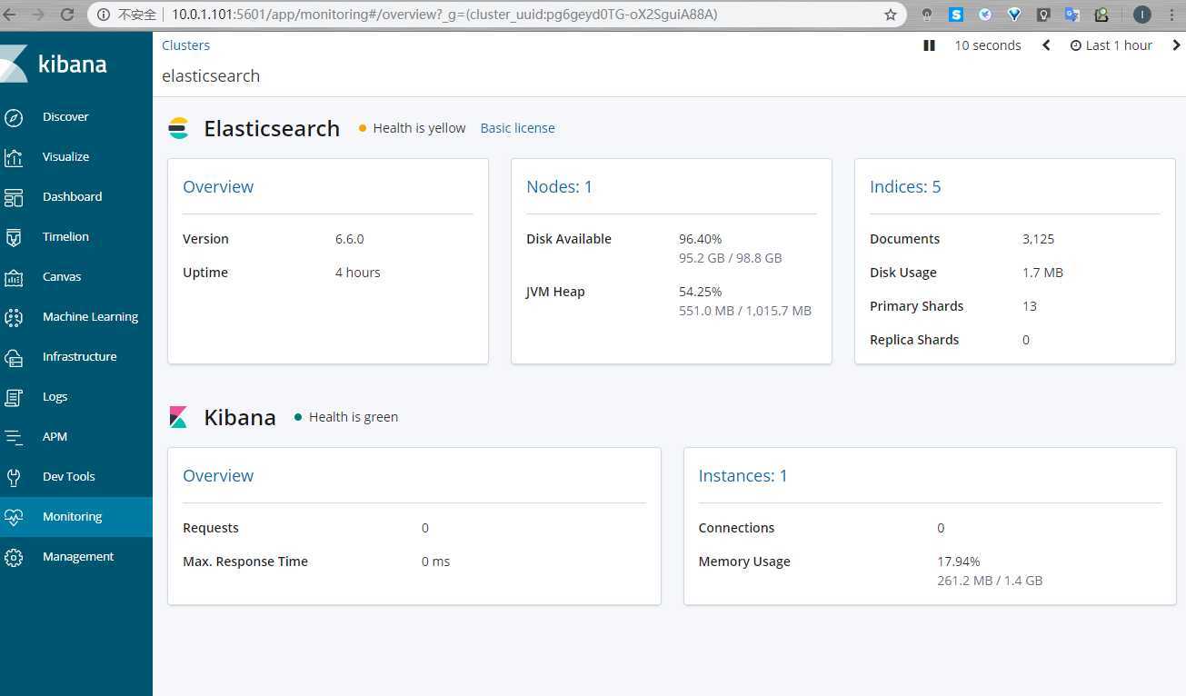Click the APM icon in sidebar

coord(14,437)
